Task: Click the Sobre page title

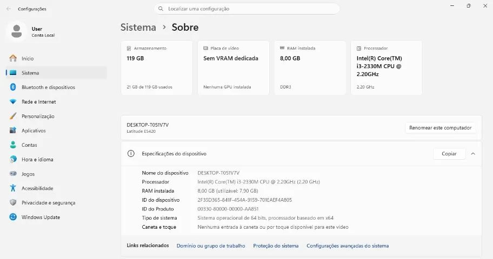Action: pyautogui.click(x=185, y=28)
